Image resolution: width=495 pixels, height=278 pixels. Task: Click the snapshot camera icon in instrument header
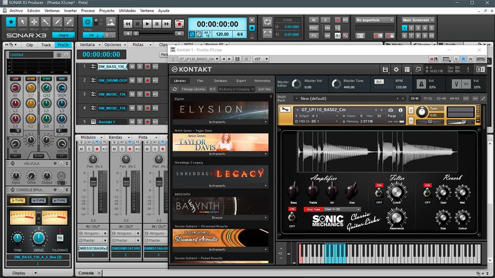pos(390,110)
